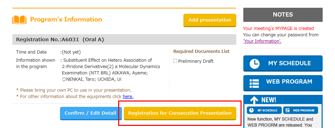Open Confirm / Edit Detail
Viewport: 335px width, 128px height.
pos(91,113)
